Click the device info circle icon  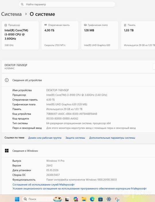coord(7,80)
